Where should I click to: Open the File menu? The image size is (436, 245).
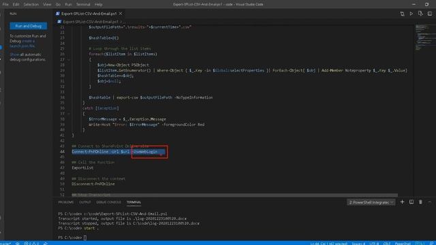click(x=5, y=5)
